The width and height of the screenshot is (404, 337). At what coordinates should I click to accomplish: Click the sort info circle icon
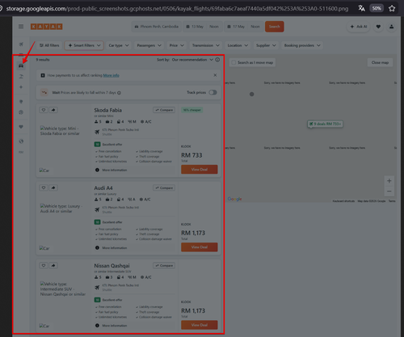tap(217, 60)
